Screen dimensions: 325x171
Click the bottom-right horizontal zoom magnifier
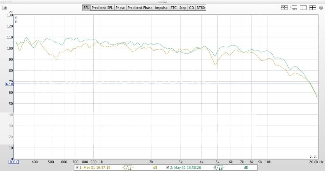(x=315, y=156)
